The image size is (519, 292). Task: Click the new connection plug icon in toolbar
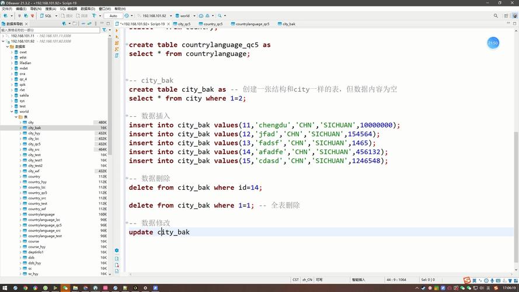[x=6, y=16]
